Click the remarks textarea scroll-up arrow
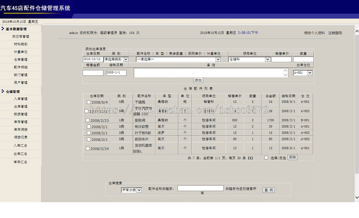The width and height of the screenshot is (359, 218). click(x=285, y=71)
